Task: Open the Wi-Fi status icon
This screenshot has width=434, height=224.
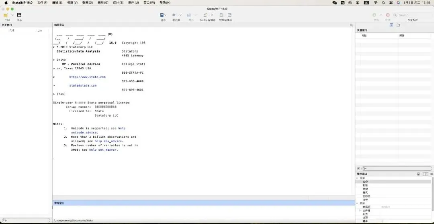Action: pyautogui.click(x=375, y=2)
